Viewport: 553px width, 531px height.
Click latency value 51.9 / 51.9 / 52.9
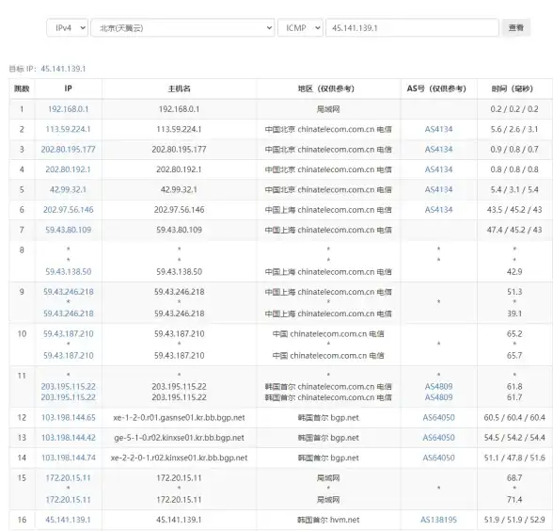(514, 520)
